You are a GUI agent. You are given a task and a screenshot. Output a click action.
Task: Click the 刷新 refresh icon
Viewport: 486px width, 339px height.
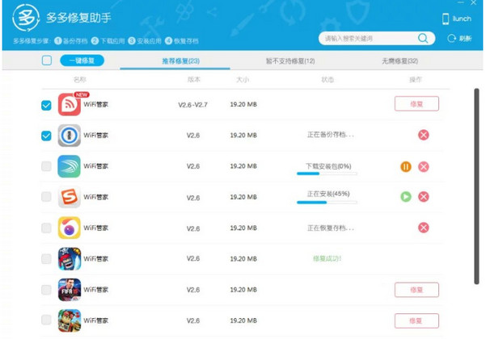coord(451,39)
